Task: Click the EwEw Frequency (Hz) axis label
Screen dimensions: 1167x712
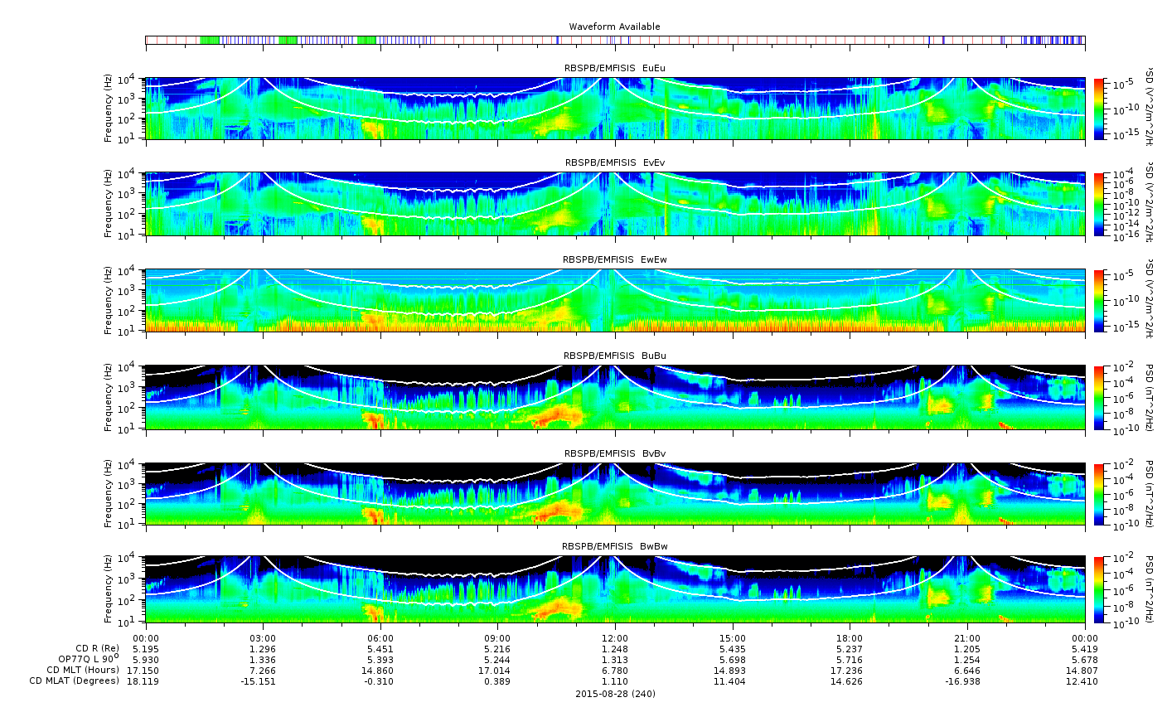Action: (x=109, y=300)
